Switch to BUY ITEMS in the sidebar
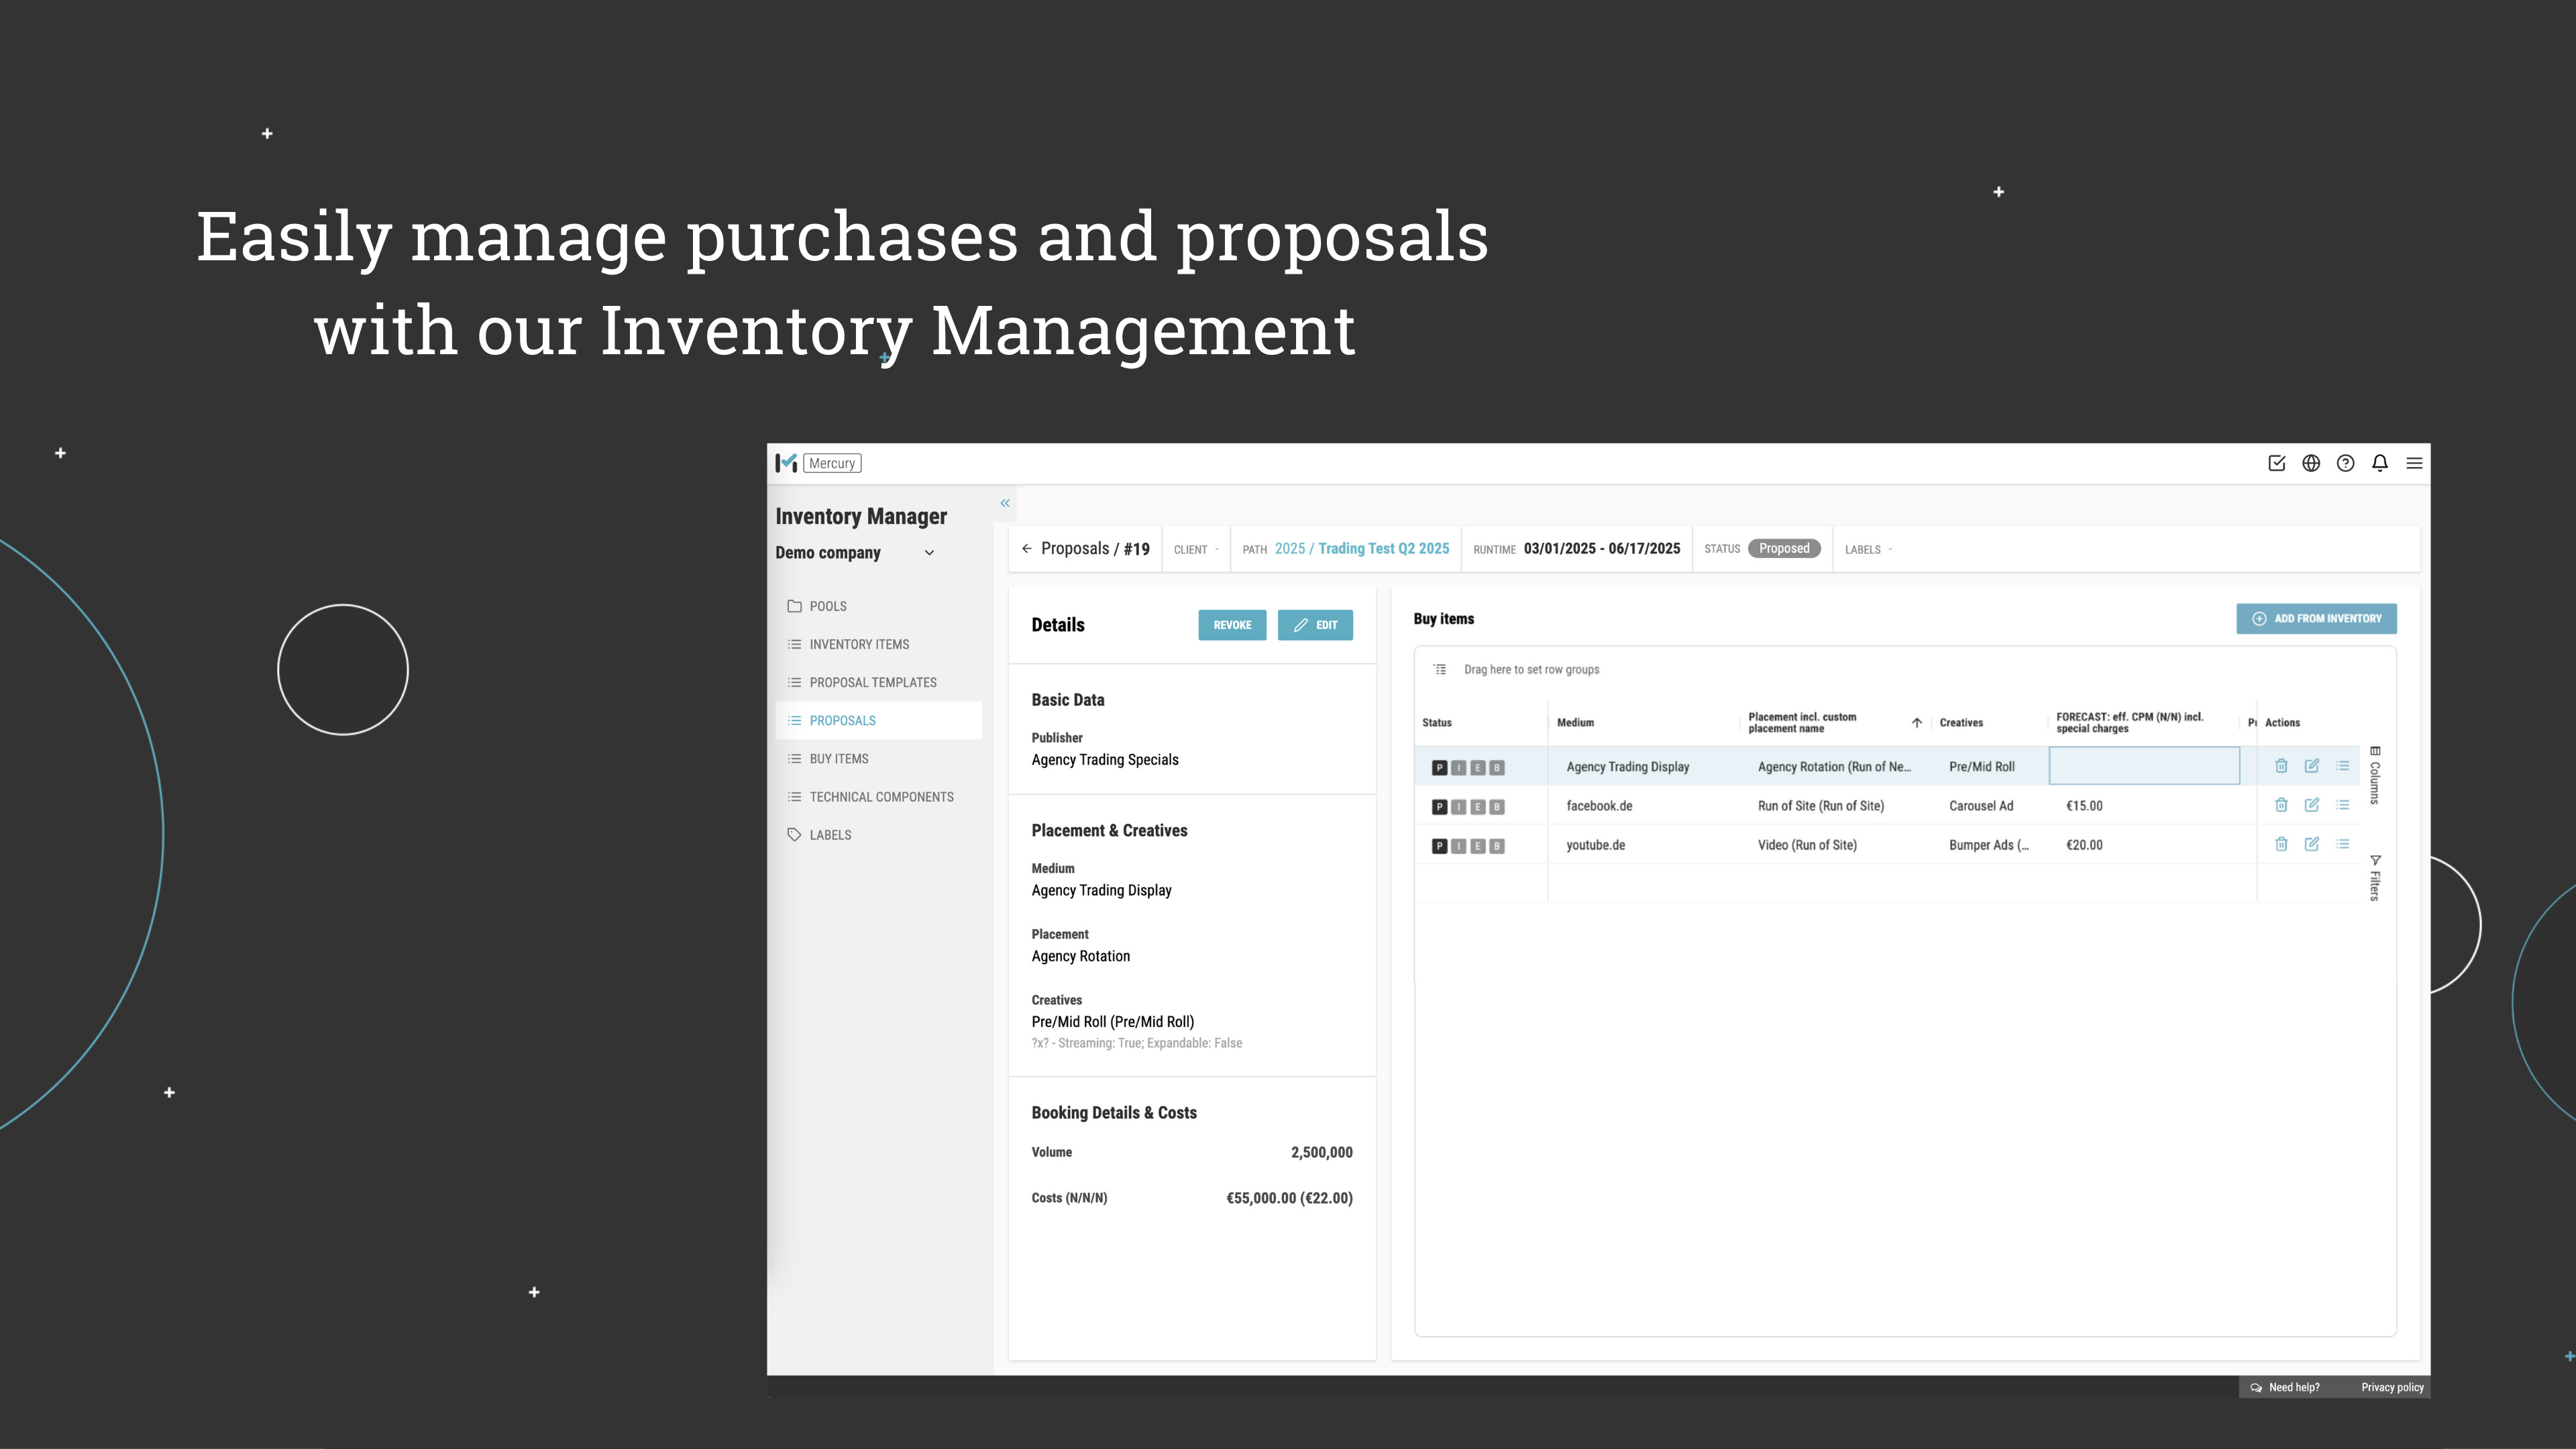The height and width of the screenshot is (1449, 2576). (839, 758)
